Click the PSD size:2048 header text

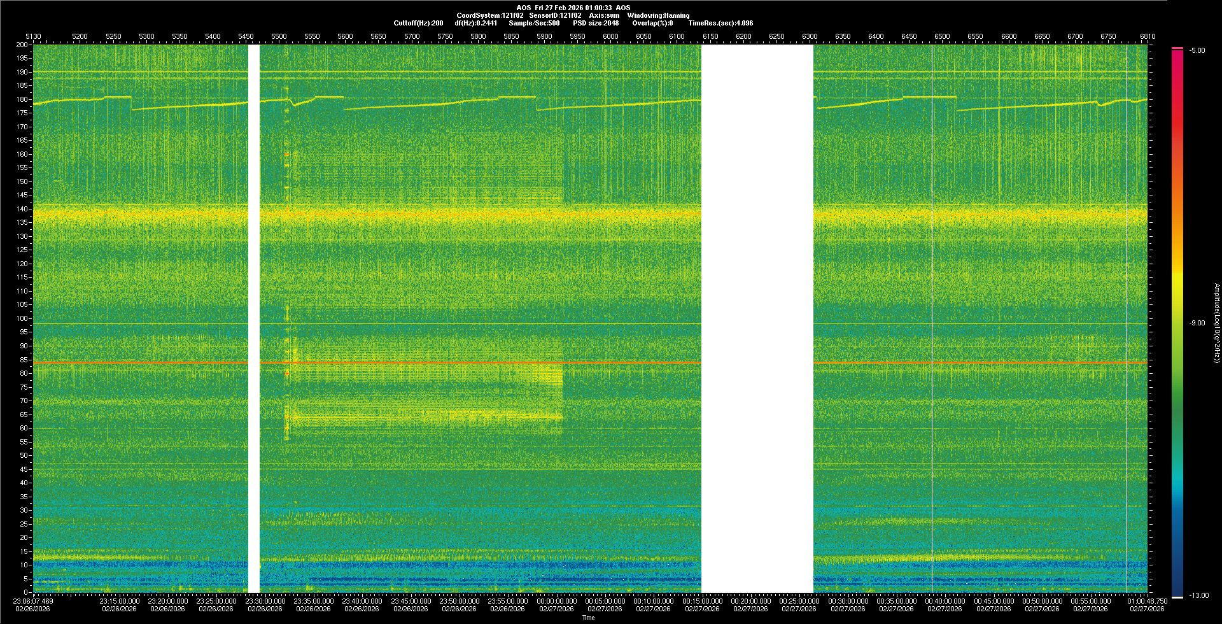coord(596,23)
